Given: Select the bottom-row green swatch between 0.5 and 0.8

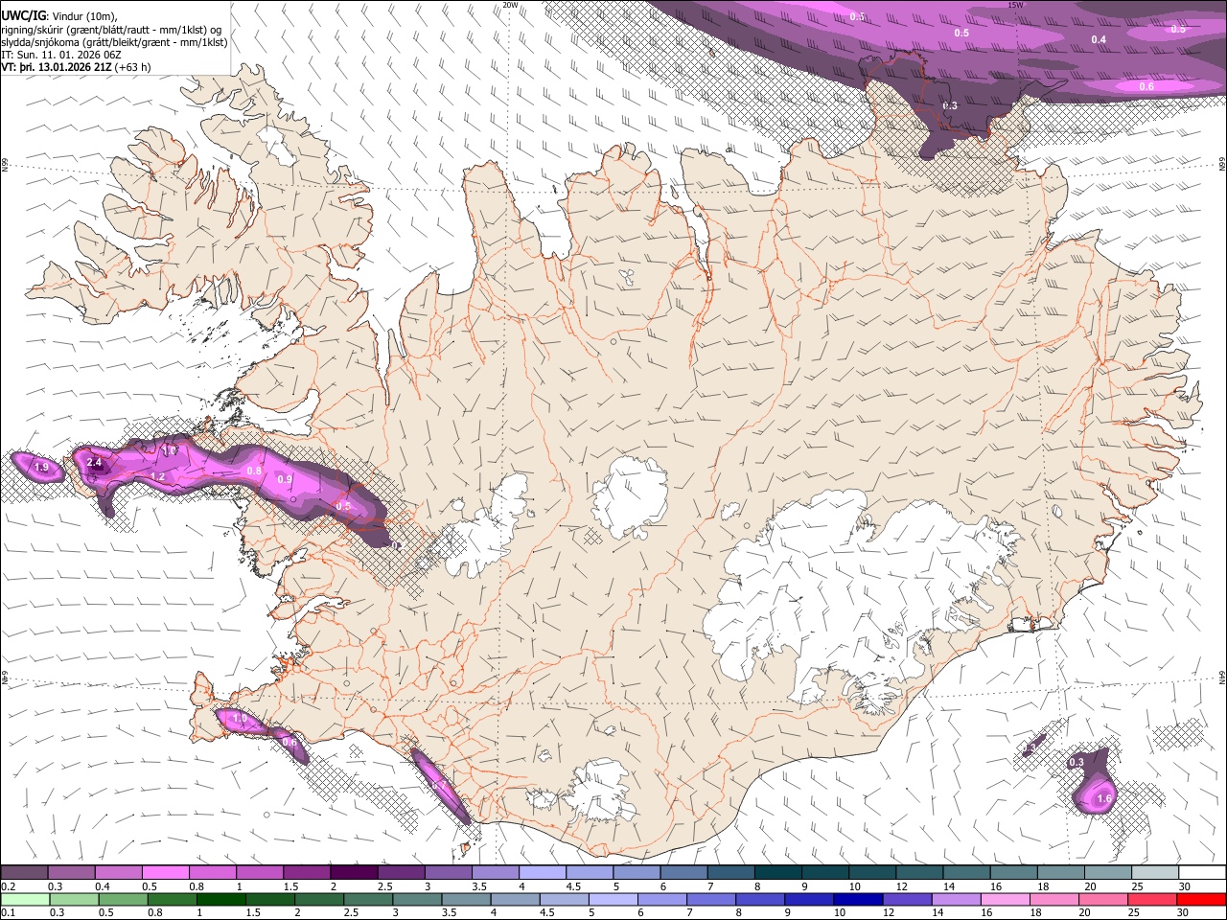Looking at the screenshot, I should [123, 899].
